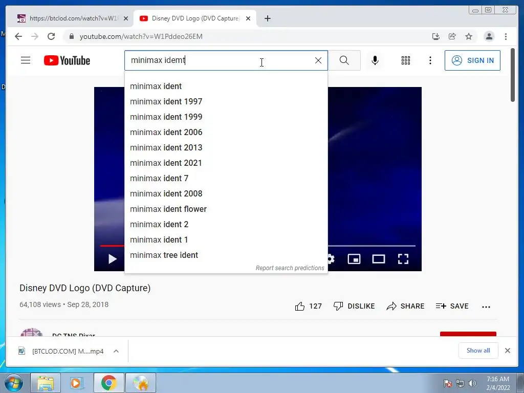The width and height of the screenshot is (524, 393).
Task: Switch to theater mode
Action: tap(379, 259)
